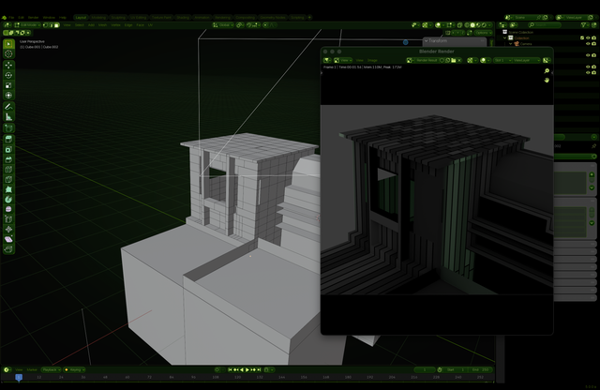
Task: Open the Options dropdown in viewport
Action: click(x=484, y=33)
